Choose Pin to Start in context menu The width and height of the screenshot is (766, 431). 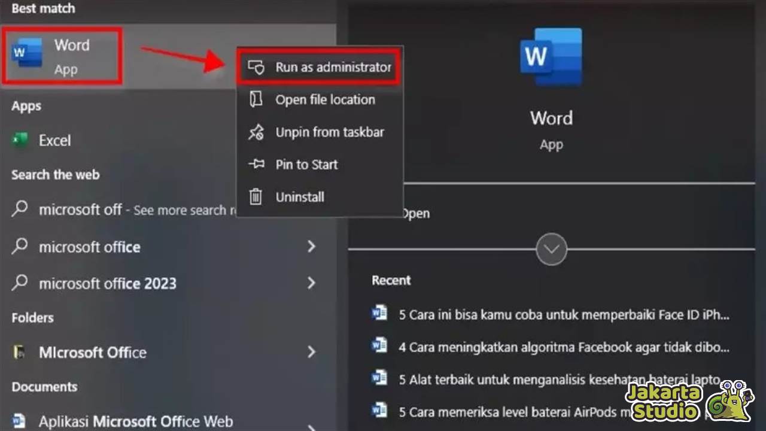coord(320,165)
